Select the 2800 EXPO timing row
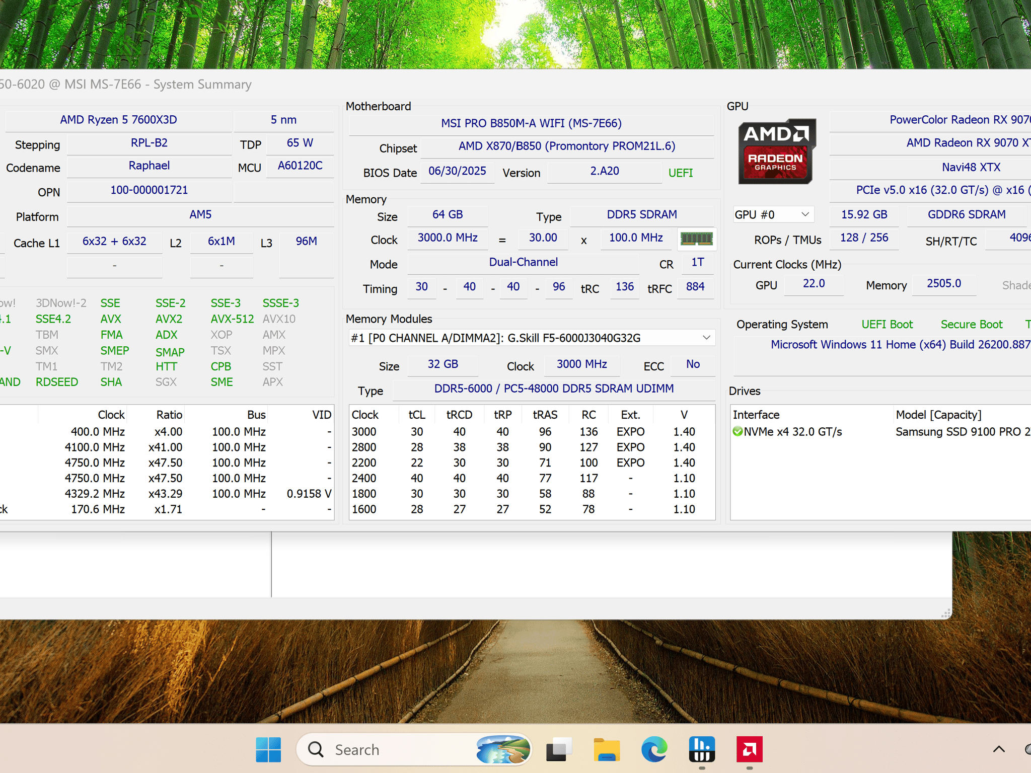 [x=532, y=447]
